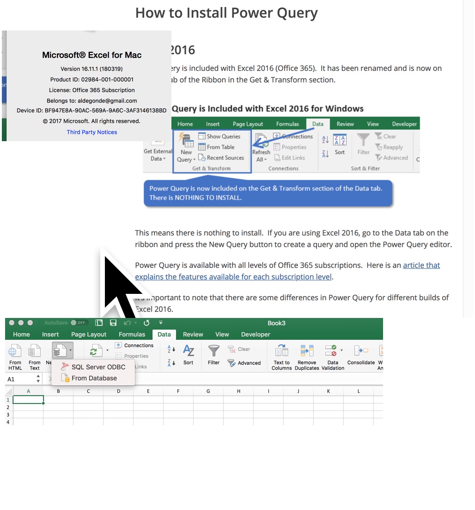
Task: Switch to the Review tab
Action: point(193,334)
